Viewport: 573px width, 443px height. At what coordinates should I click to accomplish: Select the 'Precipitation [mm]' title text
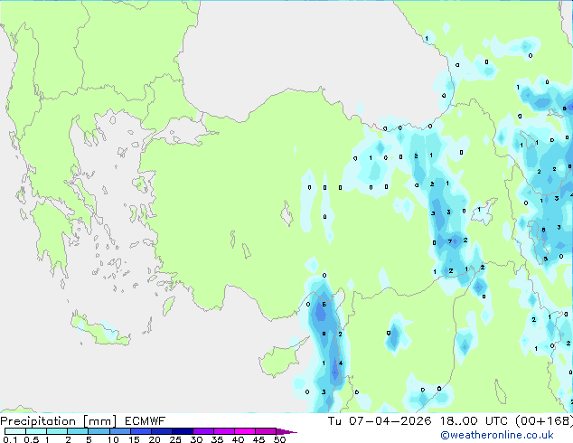point(59,421)
